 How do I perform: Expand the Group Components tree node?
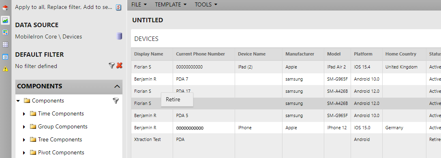point(24,127)
